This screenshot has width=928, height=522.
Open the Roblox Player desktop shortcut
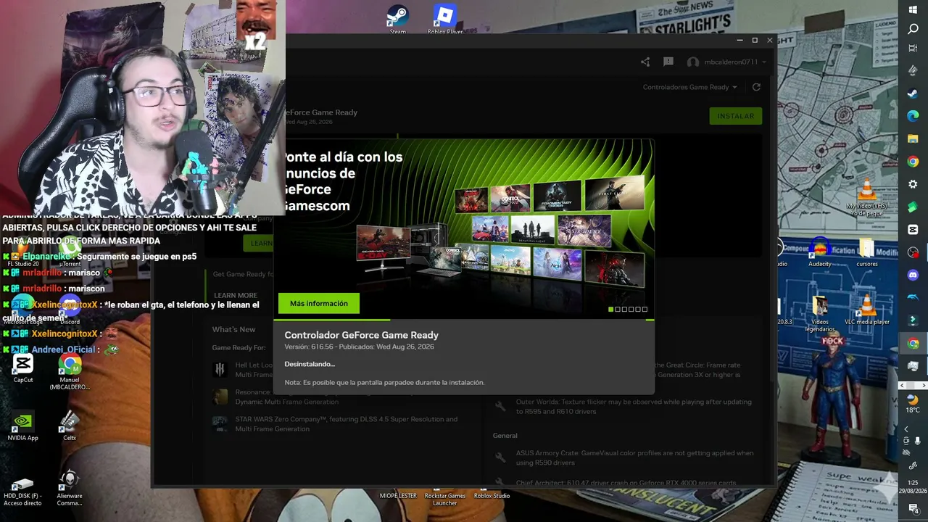pyautogui.click(x=444, y=20)
